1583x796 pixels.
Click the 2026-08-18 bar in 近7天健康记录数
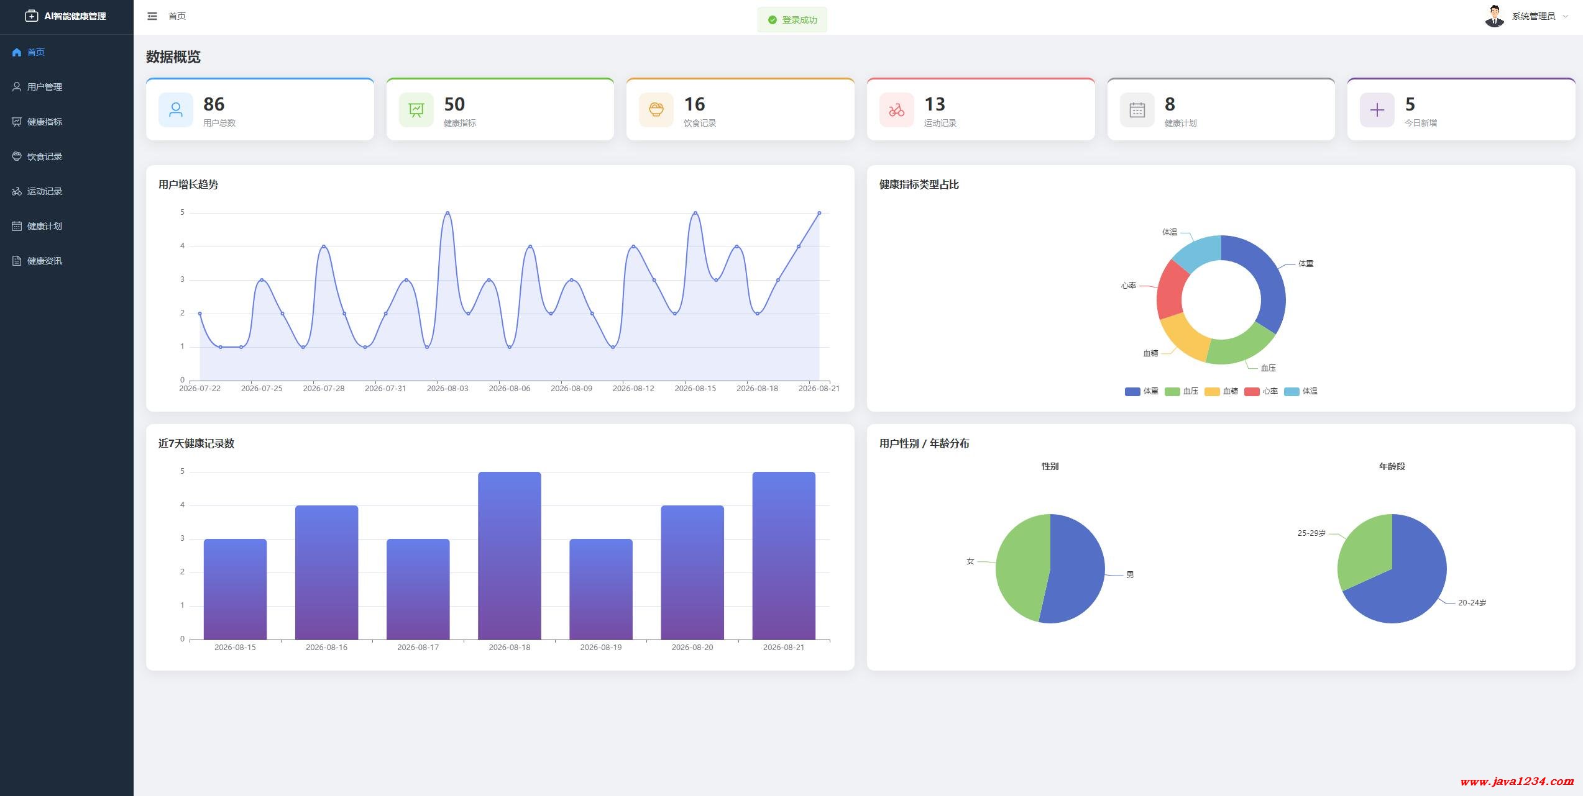click(x=510, y=556)
